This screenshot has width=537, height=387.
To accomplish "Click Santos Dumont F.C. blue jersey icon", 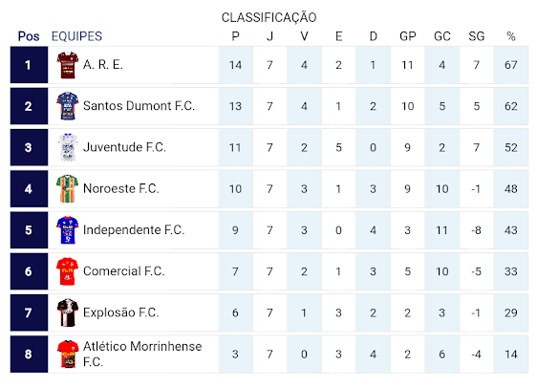I will (x=68, y=106).
